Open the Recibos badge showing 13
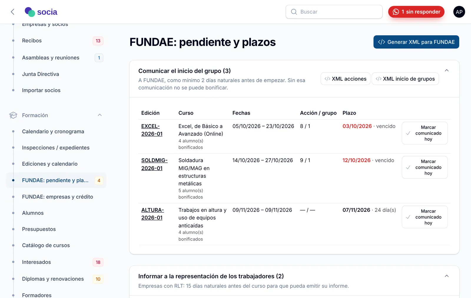The height and width of the screenshot is (298, 471). point(98,41)
